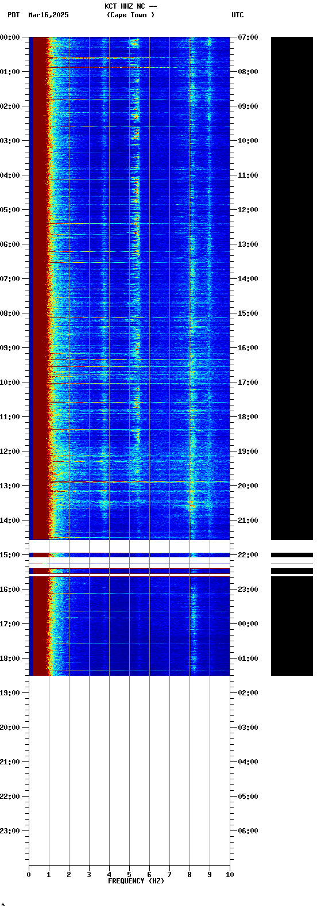The width and height of the screenshot is (317, 911).
Task: Click the 16:00 UTC time tick label
Action: (x=248, y=348)
